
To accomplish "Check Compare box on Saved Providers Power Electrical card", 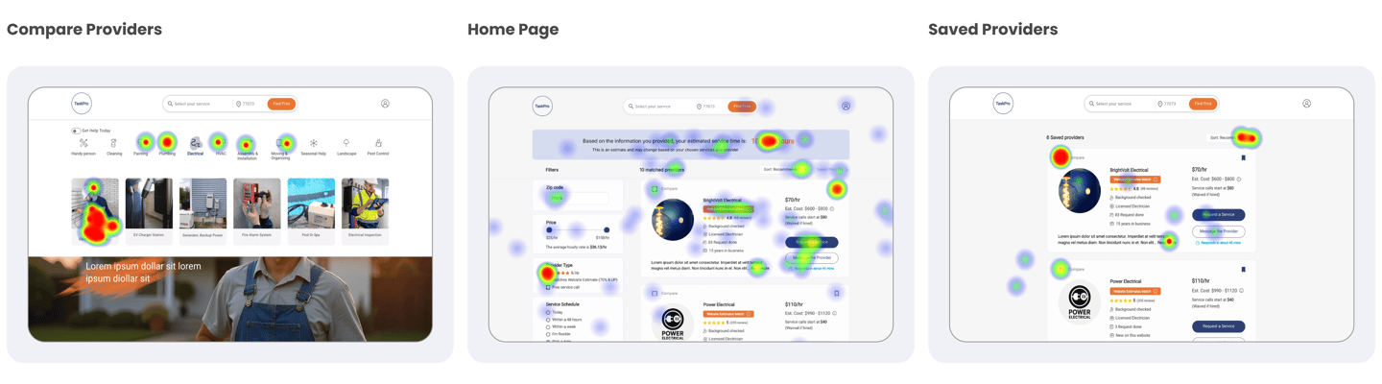I will point(1060,270).
